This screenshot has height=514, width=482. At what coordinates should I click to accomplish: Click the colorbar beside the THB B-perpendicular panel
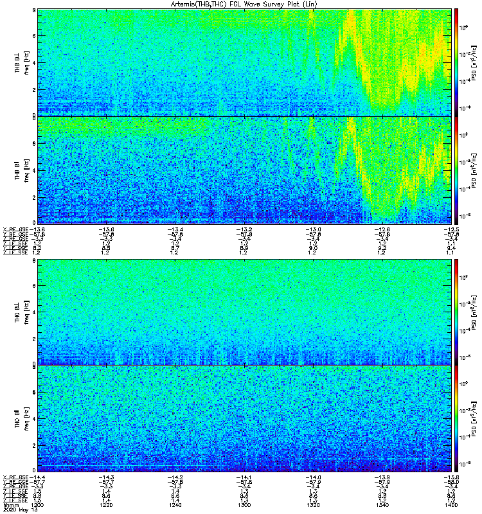click(456, 62)
